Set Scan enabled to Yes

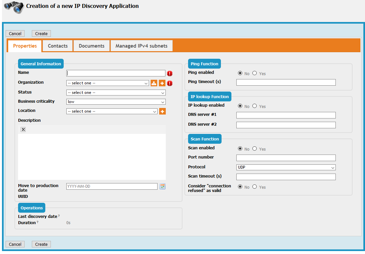pyautogui.click(x=255, y=149)
